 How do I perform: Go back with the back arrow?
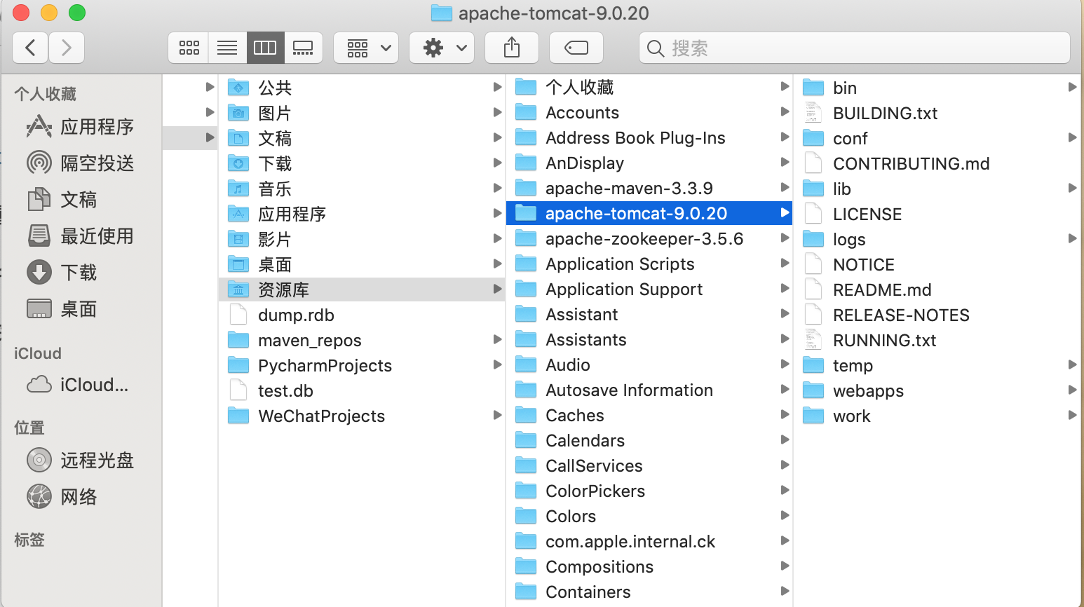30,47
